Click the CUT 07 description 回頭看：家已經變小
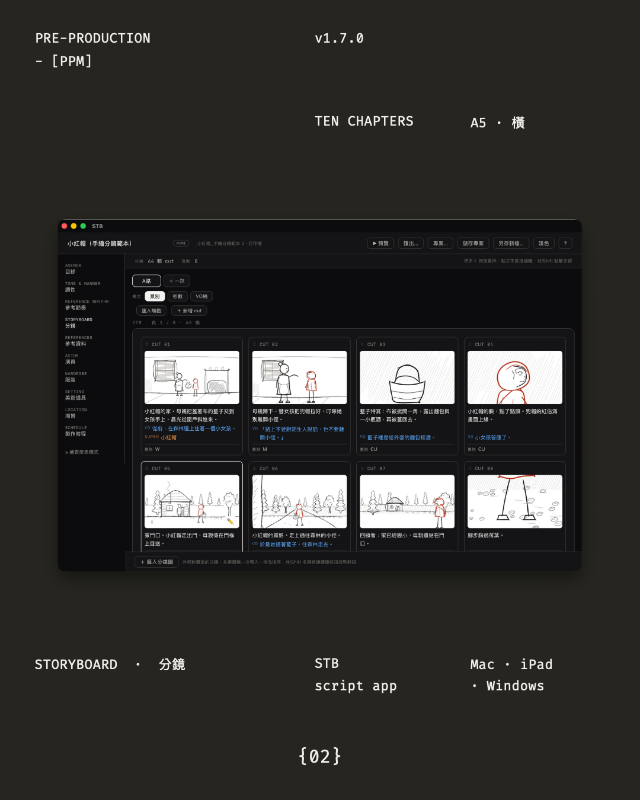 click(402, 539)
